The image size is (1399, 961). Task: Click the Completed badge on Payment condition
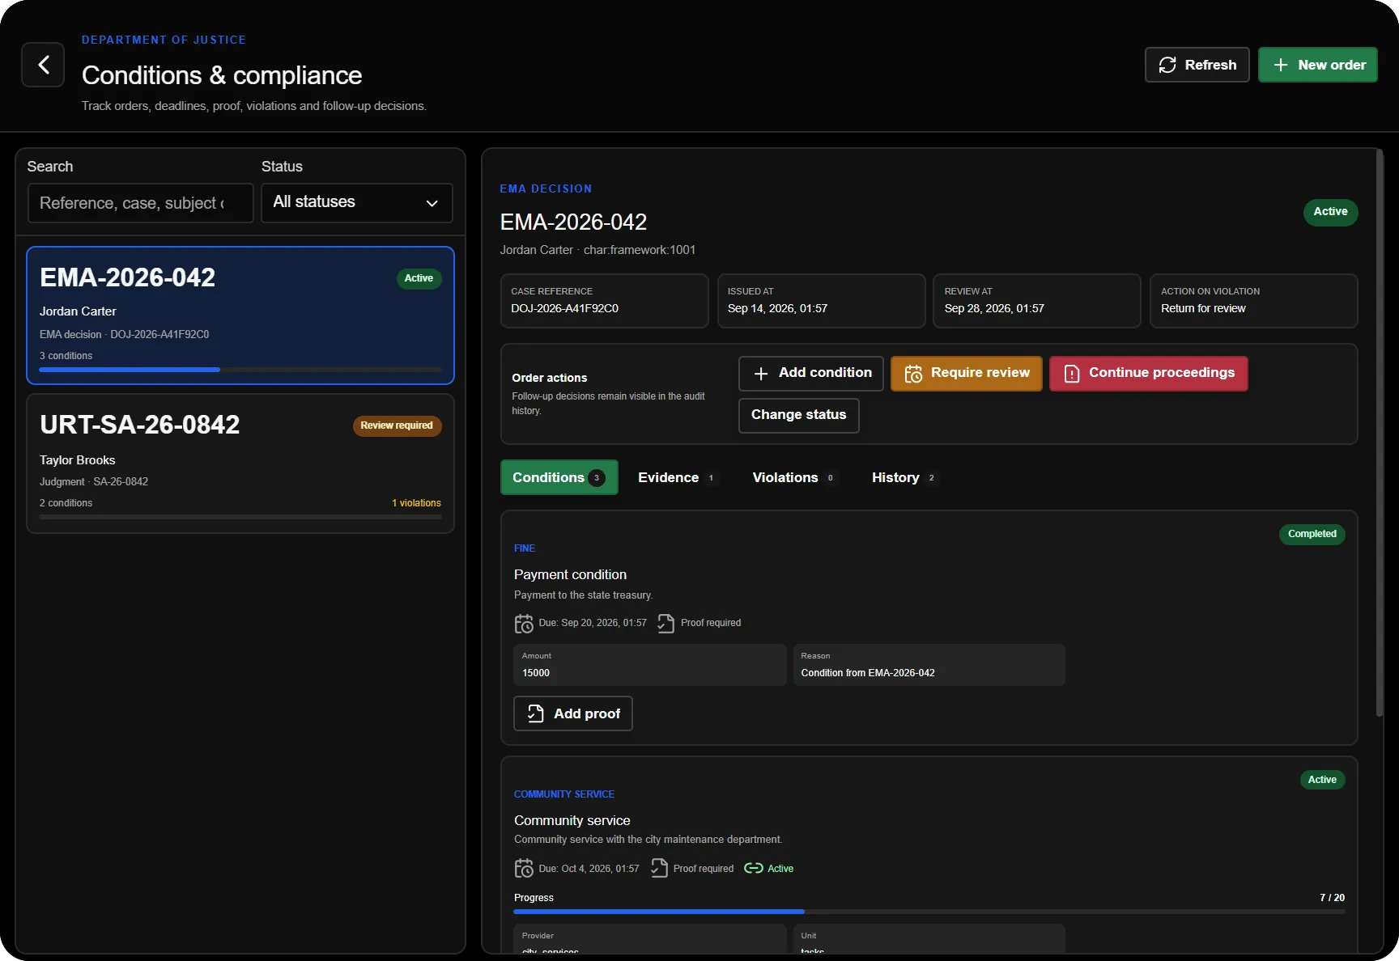(1312, 534)
